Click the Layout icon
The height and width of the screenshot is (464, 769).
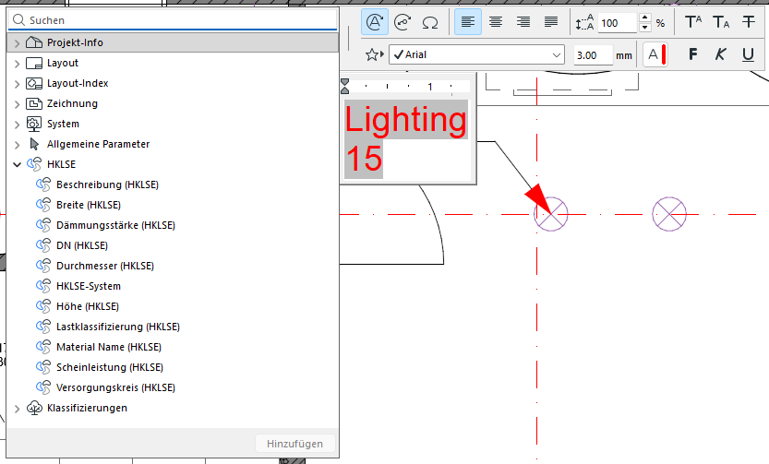[x=34, y=64]
